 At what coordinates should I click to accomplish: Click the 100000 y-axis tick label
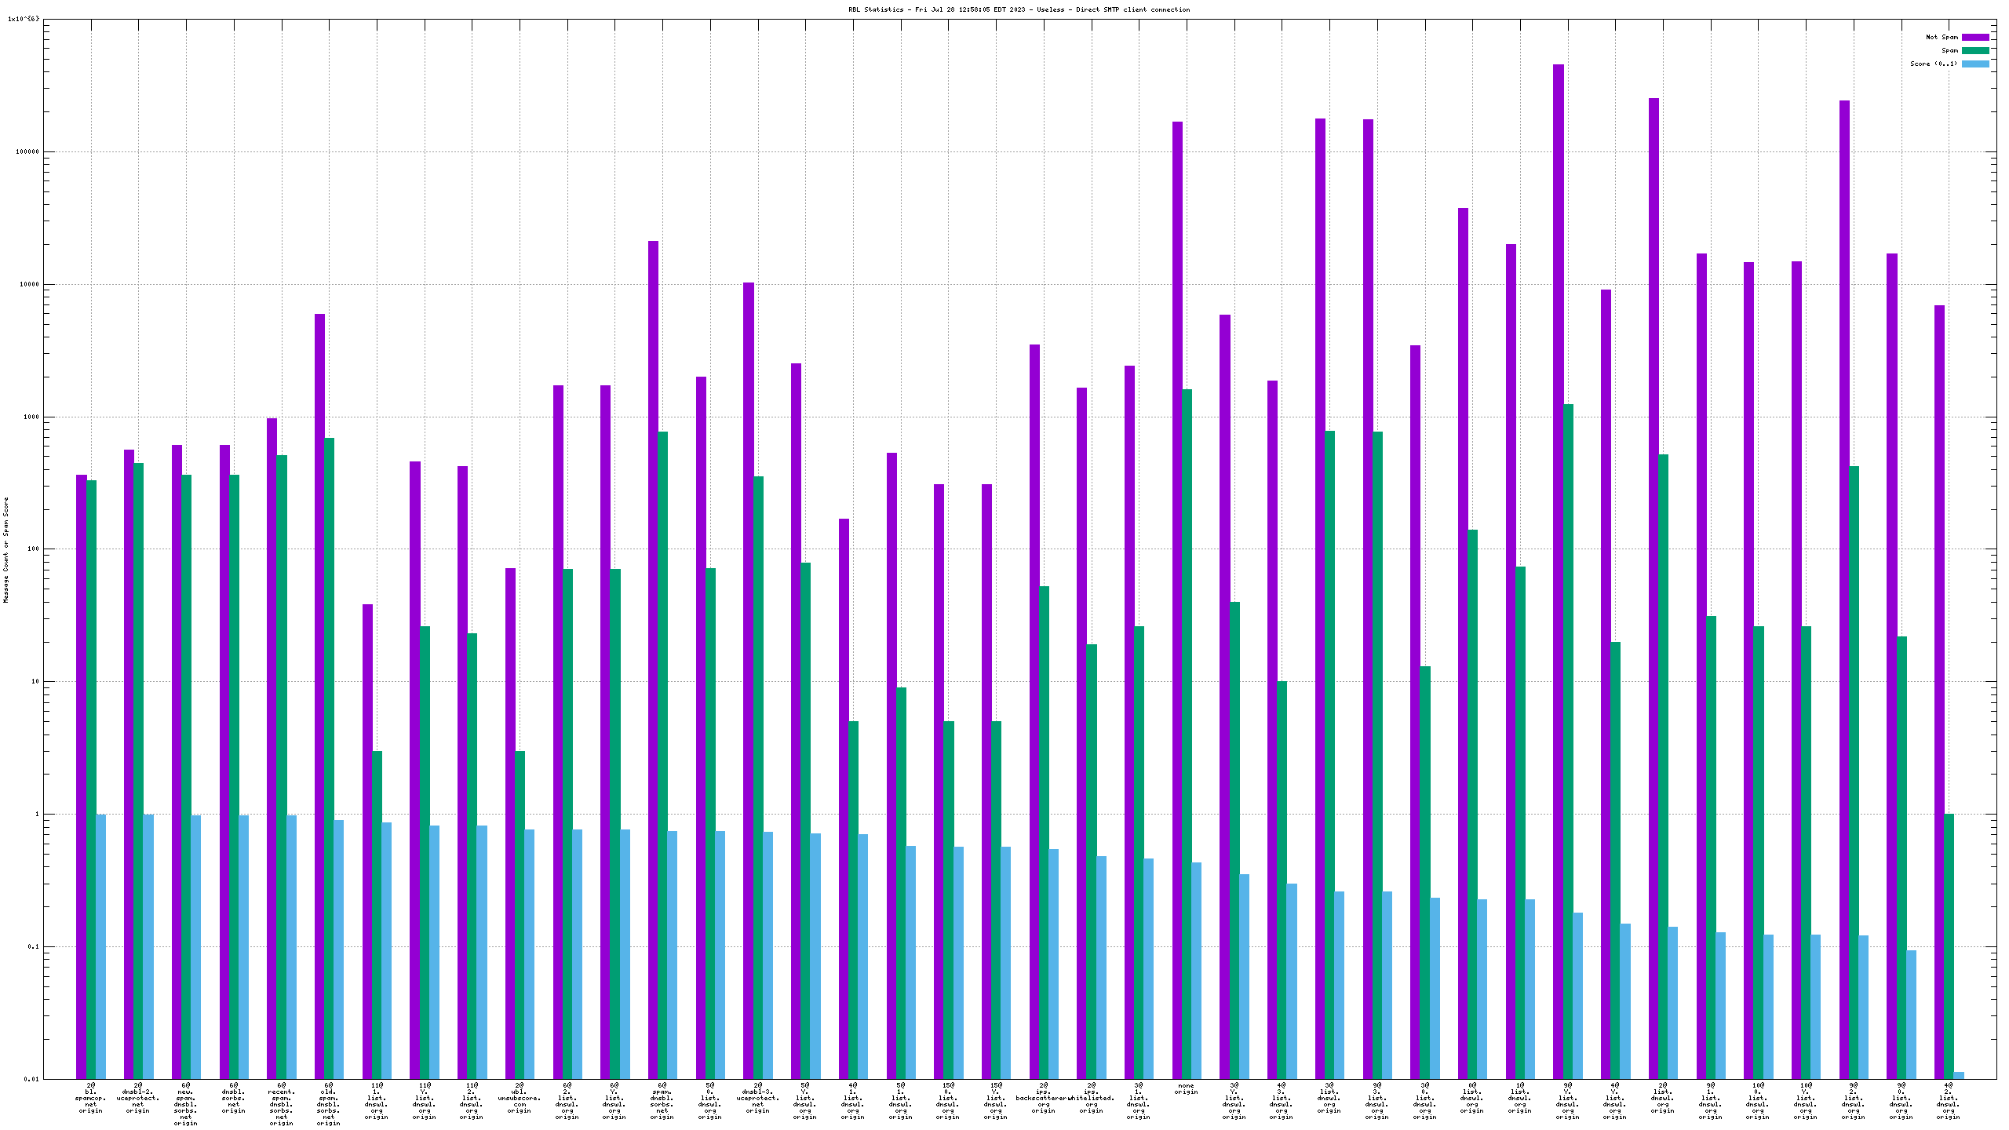28,152
